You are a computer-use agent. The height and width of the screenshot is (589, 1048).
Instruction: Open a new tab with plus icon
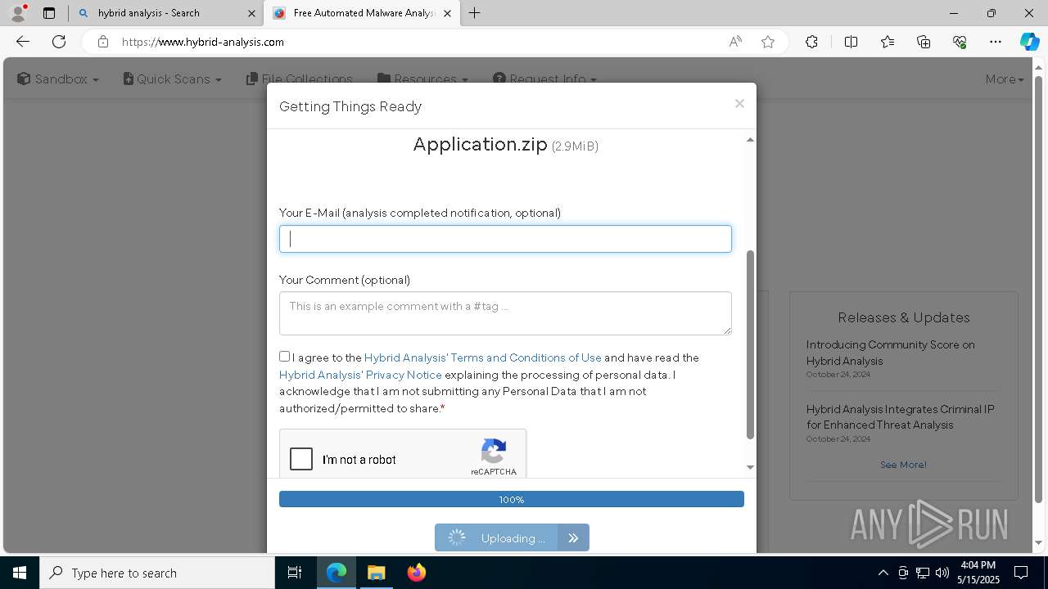click(474, 13)
